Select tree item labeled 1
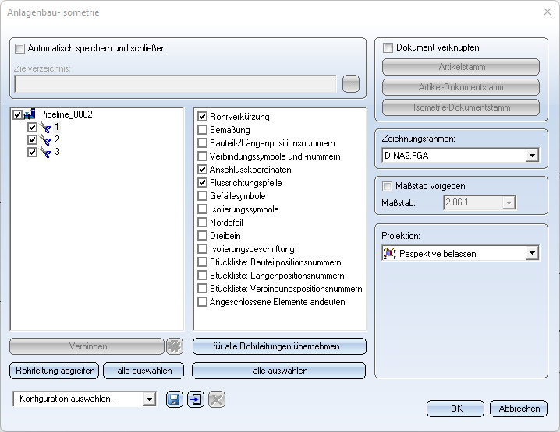The image size is (560, 432). click(57, 127)
